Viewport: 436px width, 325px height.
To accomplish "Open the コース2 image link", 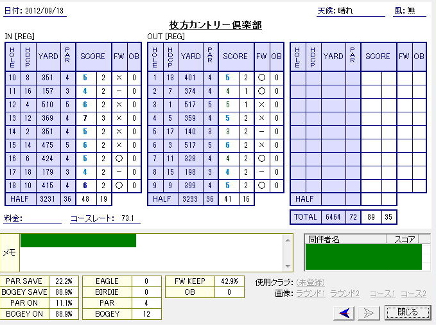I will (x=414, y=294).
